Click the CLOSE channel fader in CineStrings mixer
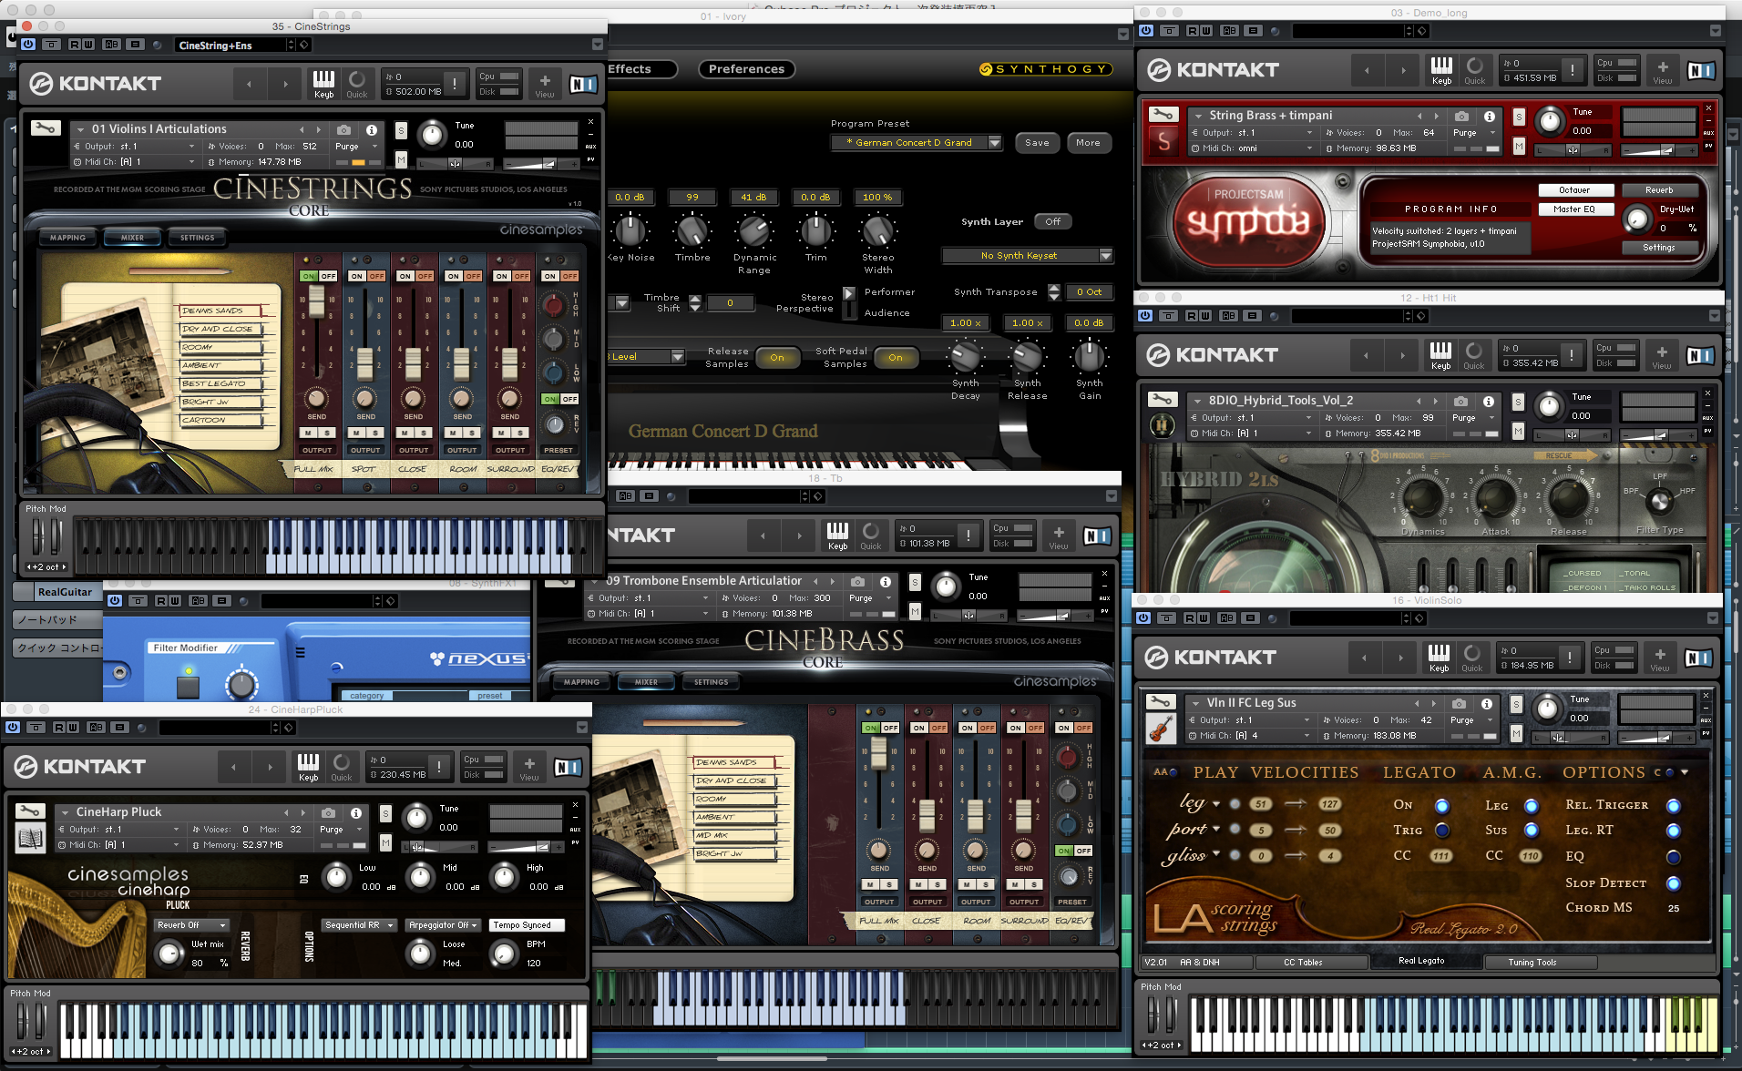 point(413,364)
